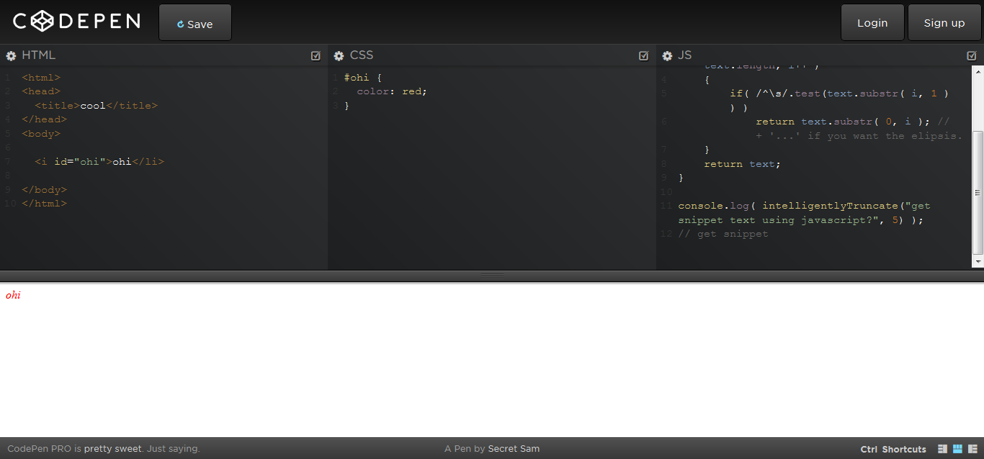Switch to left-side editors layout icon
The image size is (984, 459).
pos(943,449)
